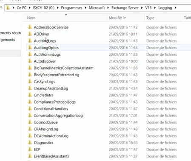Viewport: 191px width, 161px height.
Task: Select the CosmosQueue folder name
Action: click(x=46, y=122)
